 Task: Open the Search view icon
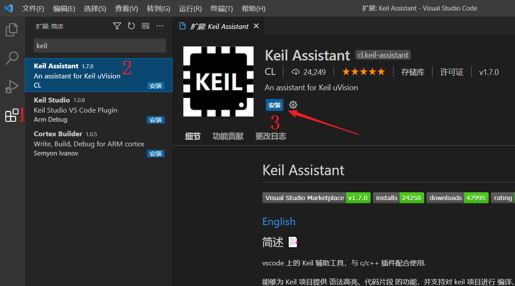(12, 58)
